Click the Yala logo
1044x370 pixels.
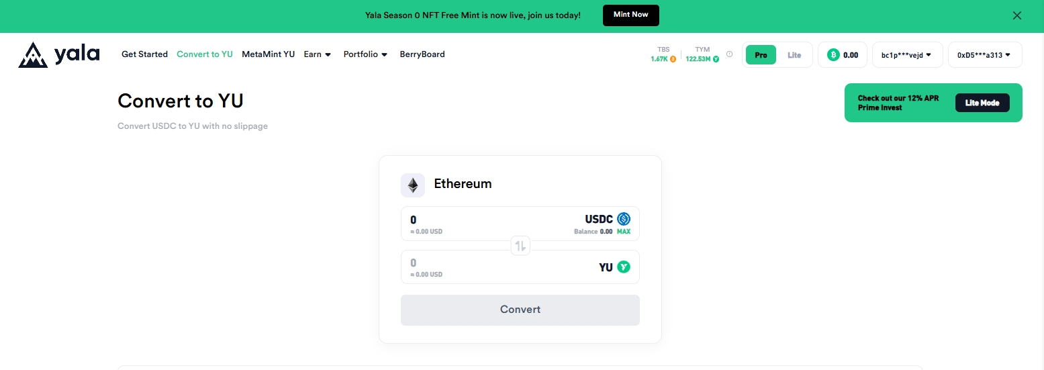(x=58, y=54)
